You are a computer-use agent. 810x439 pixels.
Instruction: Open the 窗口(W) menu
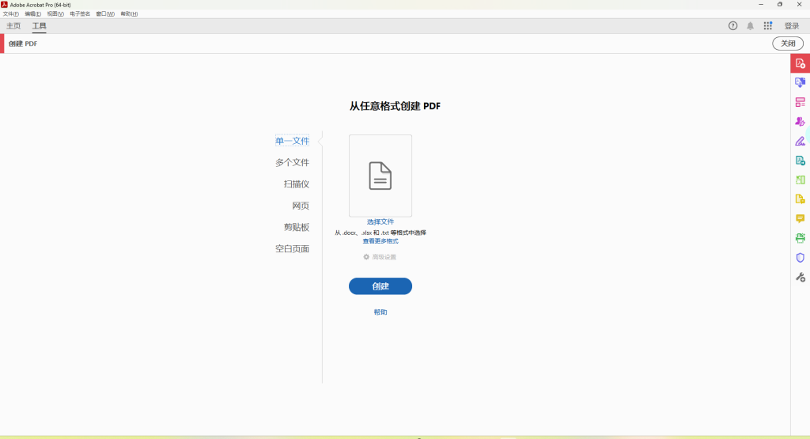tap(105, 14)
